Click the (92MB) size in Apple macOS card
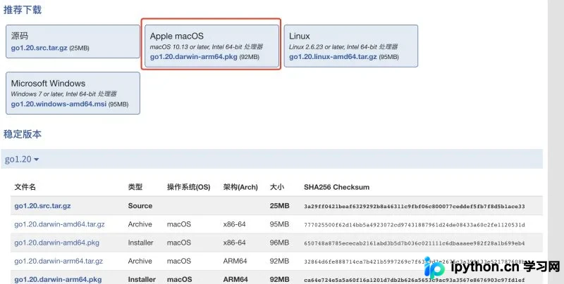Viewport: 564px width, 284px height. click(x=250, y=57)
